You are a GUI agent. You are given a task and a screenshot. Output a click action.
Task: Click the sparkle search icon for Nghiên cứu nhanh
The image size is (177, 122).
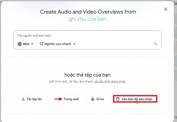(x=41, y=44)
